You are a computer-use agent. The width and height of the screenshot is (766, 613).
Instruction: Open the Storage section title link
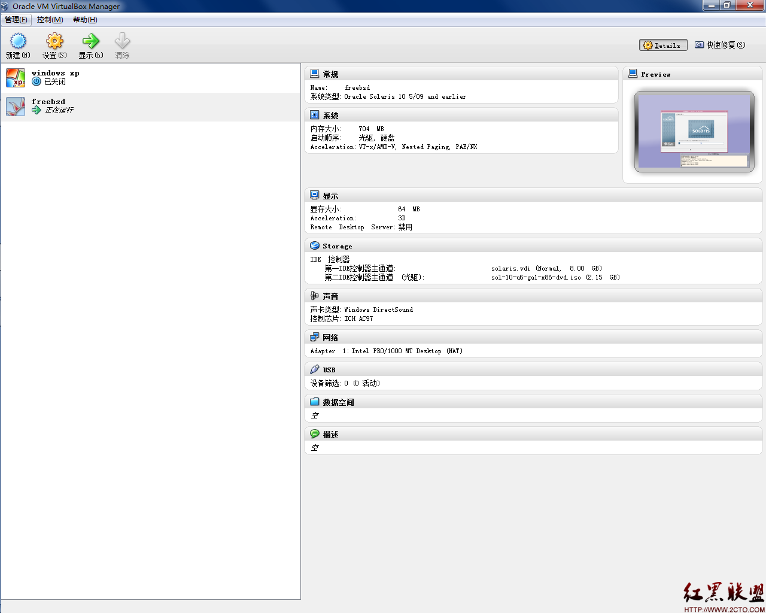pyautogui.click(x=338, y=246)
